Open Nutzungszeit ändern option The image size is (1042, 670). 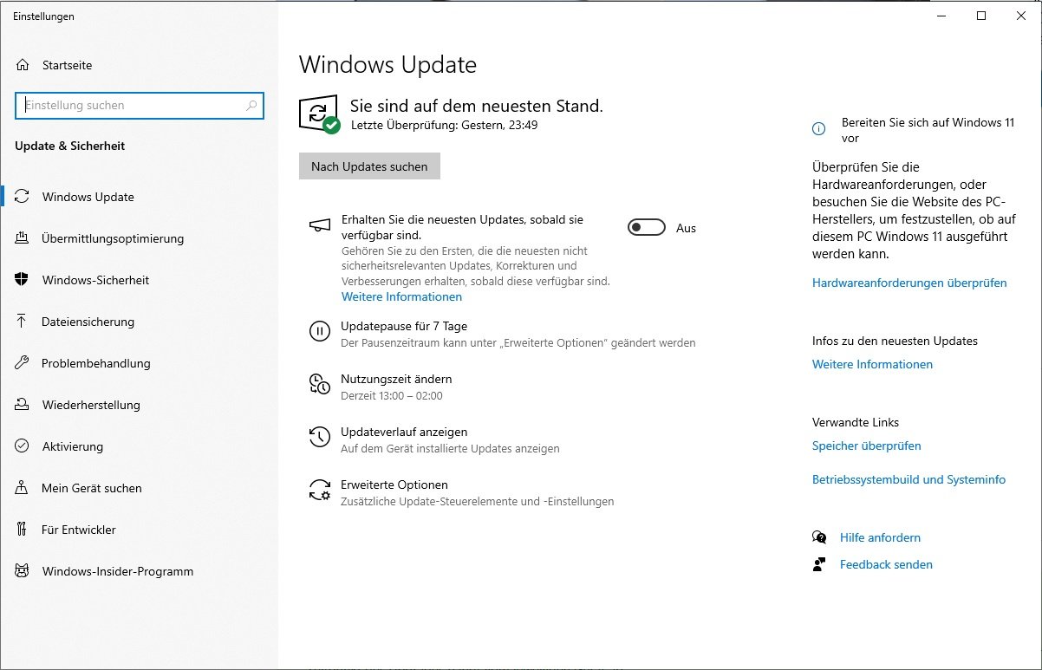pos(396,379)
